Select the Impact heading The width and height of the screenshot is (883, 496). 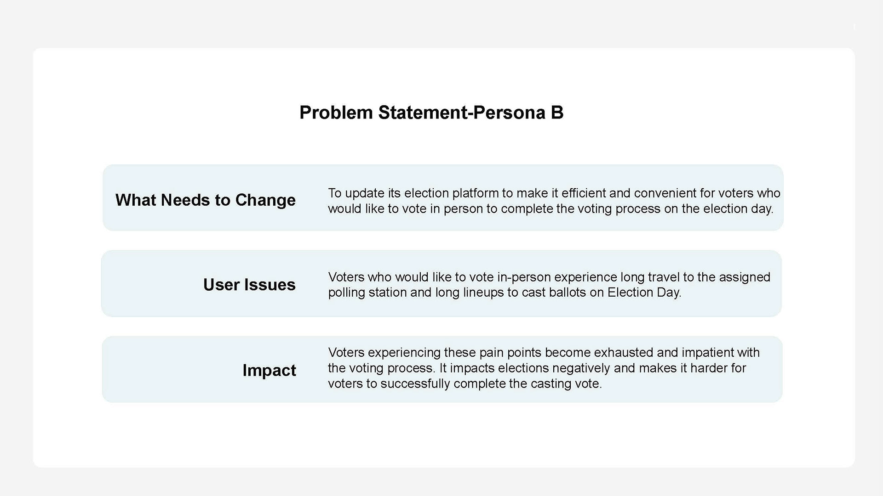point(269,370)
